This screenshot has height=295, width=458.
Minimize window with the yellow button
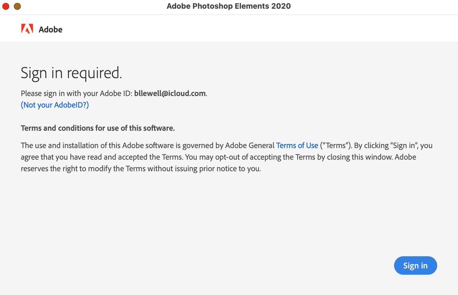18,6
